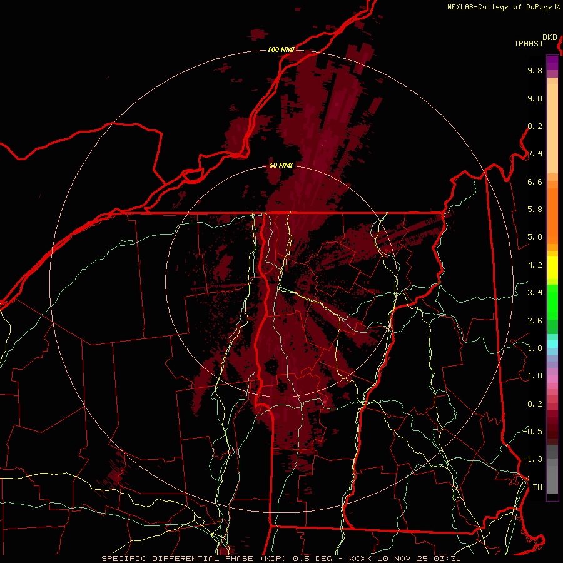Click the 7.4 value on color scale
Image resolution: width=563 pixels, height=563 pixels.
click(x=535, y=154)
